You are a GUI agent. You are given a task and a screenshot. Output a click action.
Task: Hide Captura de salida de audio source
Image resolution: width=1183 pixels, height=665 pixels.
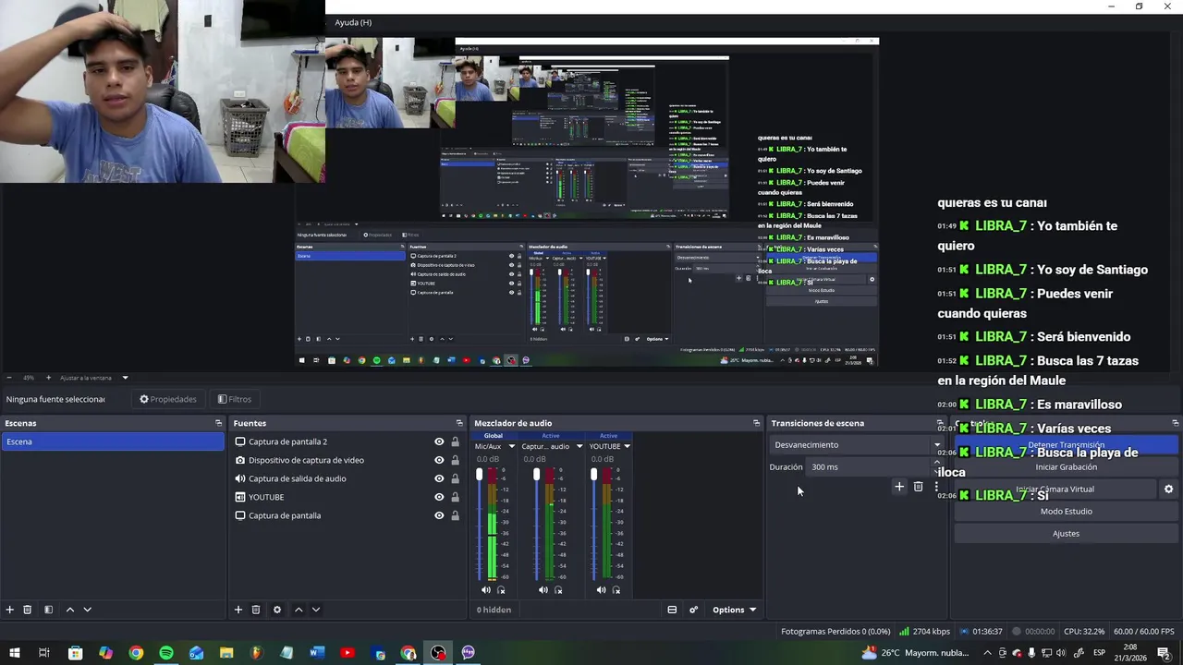point(439,478)
